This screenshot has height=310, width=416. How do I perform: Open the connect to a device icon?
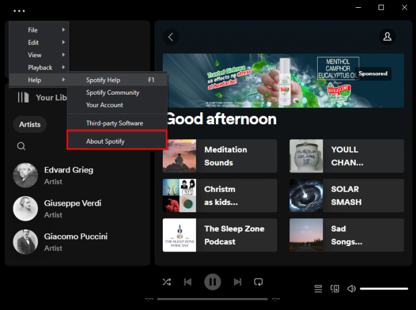[335, 288]
